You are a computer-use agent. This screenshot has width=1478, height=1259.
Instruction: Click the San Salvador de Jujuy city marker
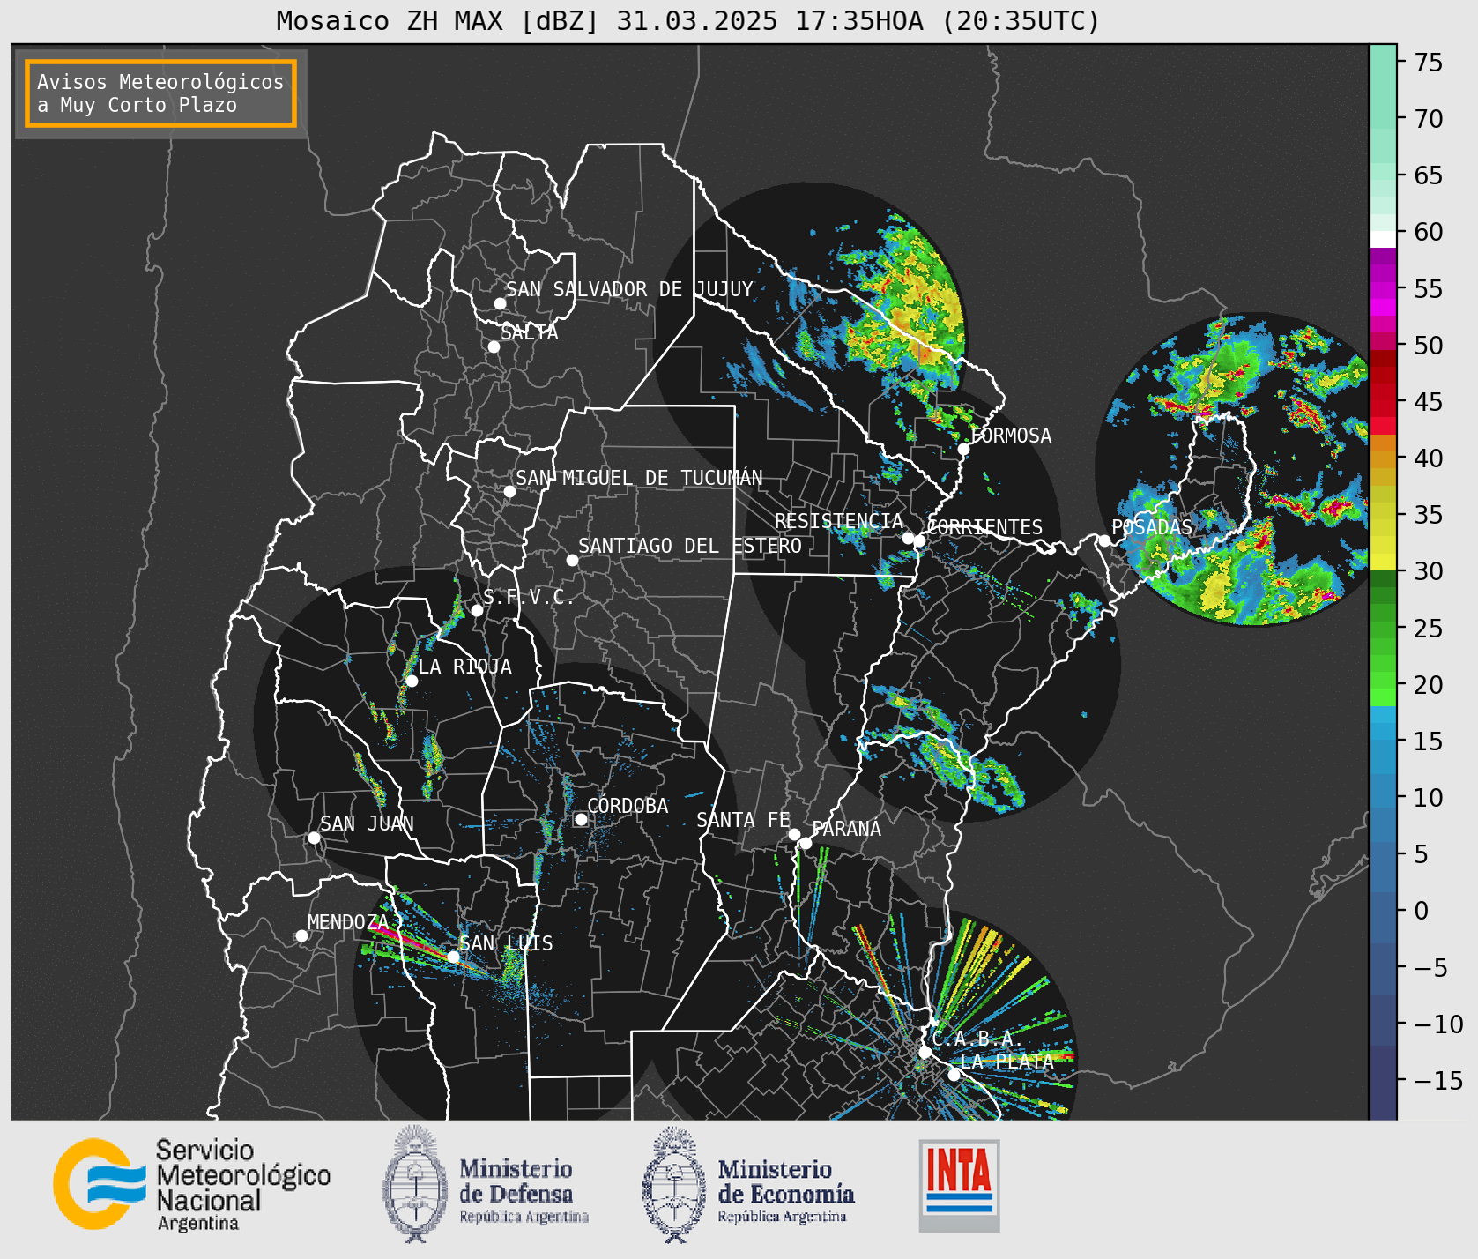pos(500,303)
